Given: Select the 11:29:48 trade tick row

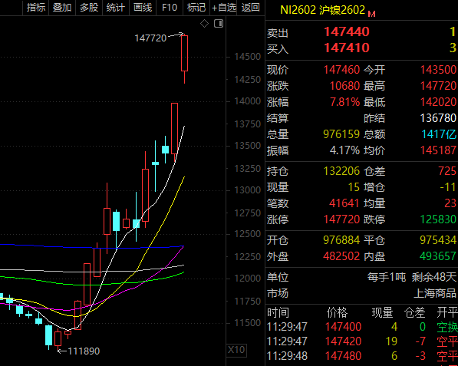Looking at the screenshot, I should click(362, 356).
